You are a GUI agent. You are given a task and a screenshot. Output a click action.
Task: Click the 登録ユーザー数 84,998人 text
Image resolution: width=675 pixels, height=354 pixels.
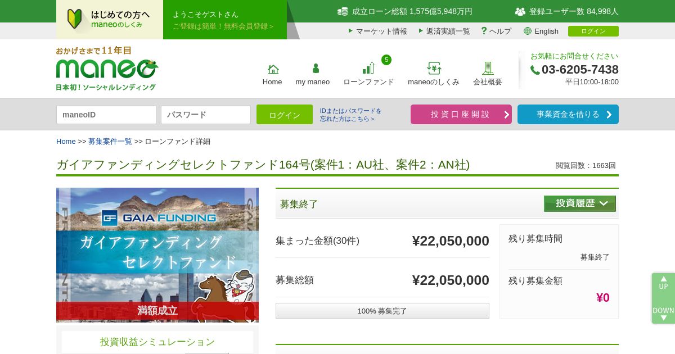point(574,11)
